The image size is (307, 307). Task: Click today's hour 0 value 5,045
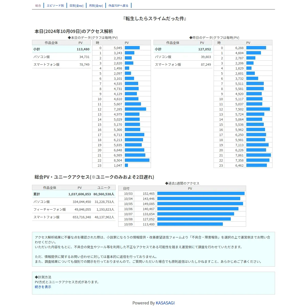tap(118, 48)
